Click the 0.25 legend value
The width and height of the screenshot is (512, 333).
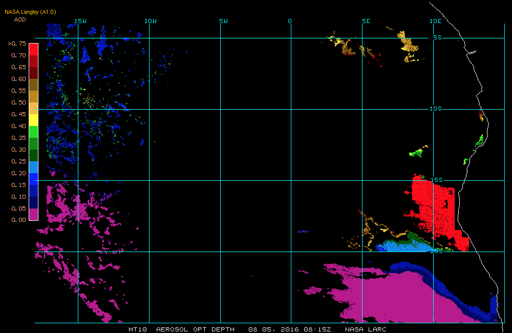18,161
